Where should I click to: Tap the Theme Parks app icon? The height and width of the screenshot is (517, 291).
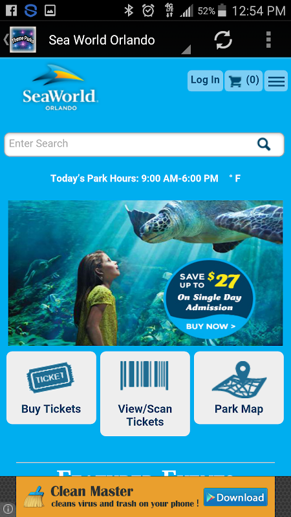tap(23, 40)
